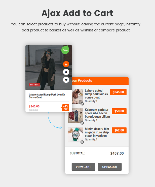Open the Kaborum pariatur spare ribs cart item
This screenshot has height=187, width=155.
click(97, 113)
